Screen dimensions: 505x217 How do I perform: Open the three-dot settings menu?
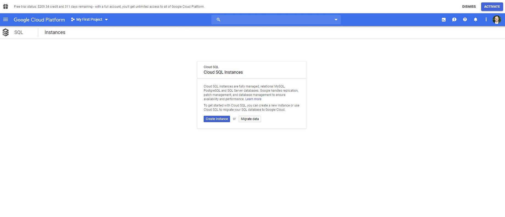(x=486, y=19)
